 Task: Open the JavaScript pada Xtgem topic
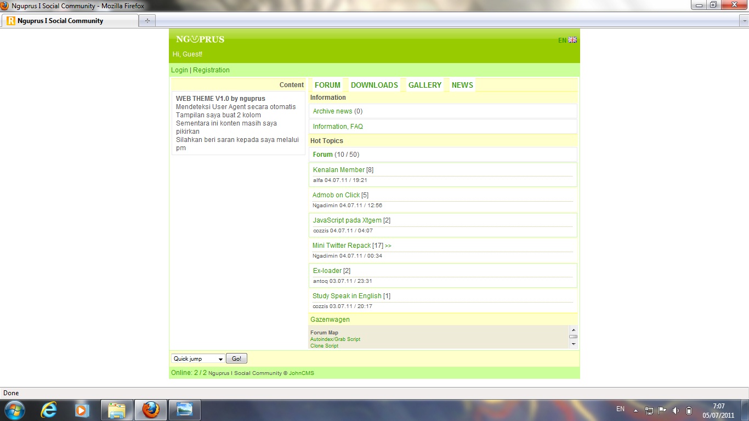(x=347, y=220)
